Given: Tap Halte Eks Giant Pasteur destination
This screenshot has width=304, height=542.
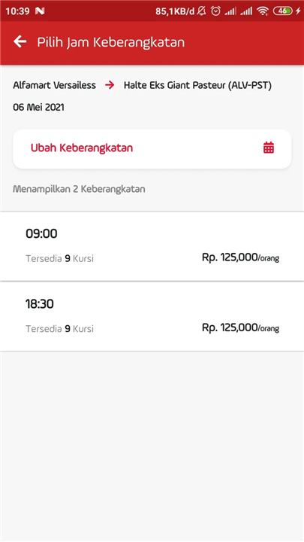Looking at the screenshot, I should coord(198,85).
